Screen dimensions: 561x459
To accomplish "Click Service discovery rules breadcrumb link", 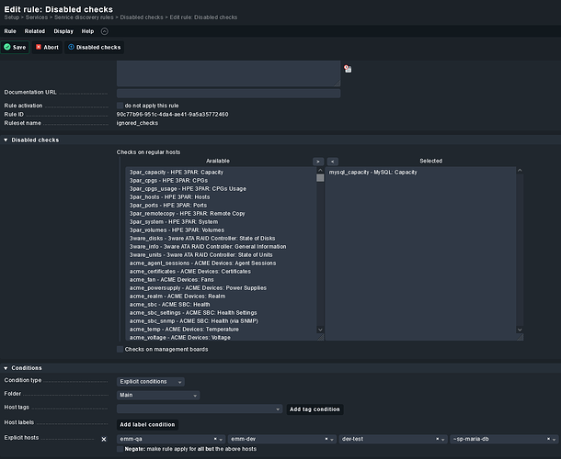I will point(84,17).
